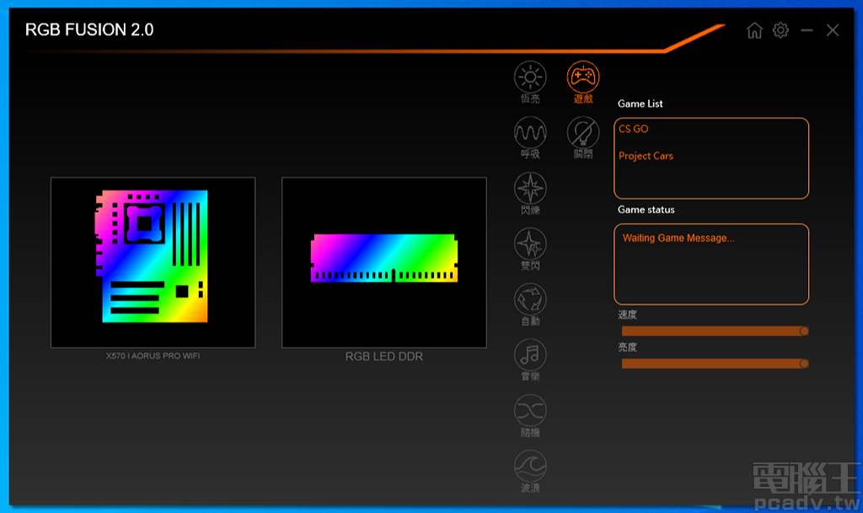Return home via the house icon
This screenshot has height=513, width=863.
point(754,30)
